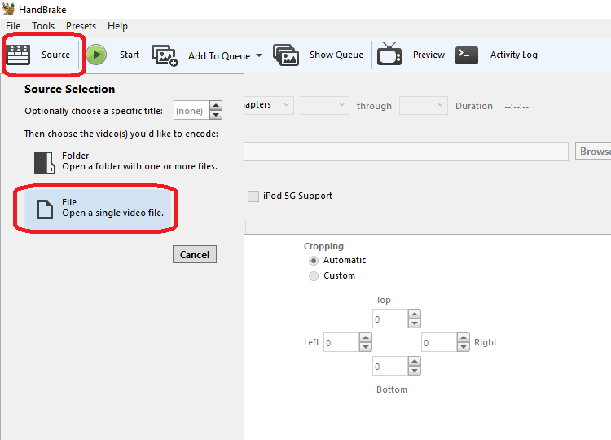Image resolution: width=611 pixels, height=440 pixels.
Task: Choose 'Open a single video file' option
Action: 99,209
